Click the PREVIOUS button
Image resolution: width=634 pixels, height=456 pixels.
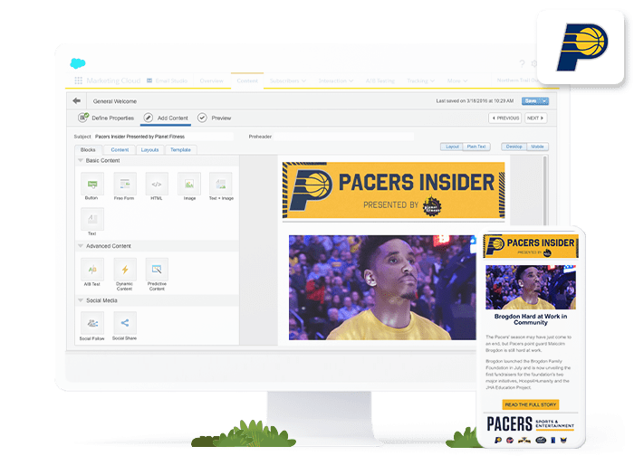pos(505,118)
